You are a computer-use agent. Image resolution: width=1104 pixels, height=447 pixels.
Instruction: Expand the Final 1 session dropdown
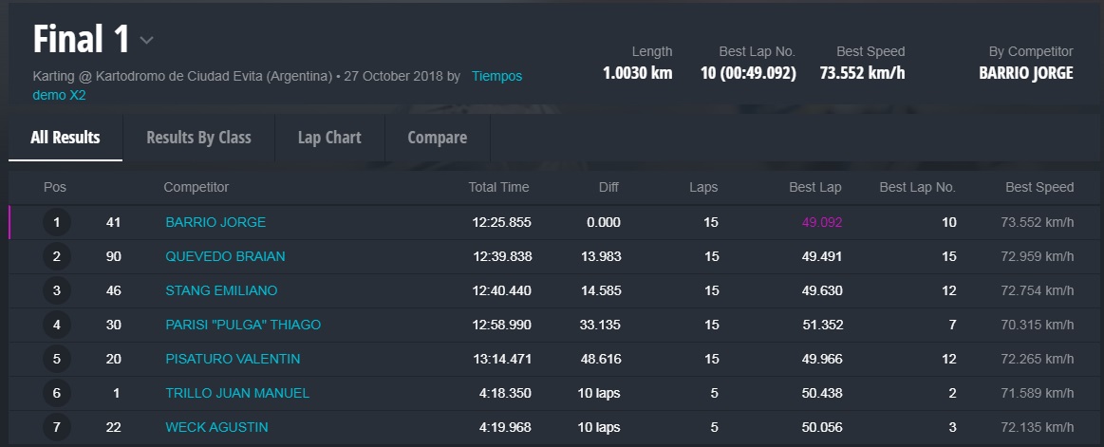tap(146, 40)
